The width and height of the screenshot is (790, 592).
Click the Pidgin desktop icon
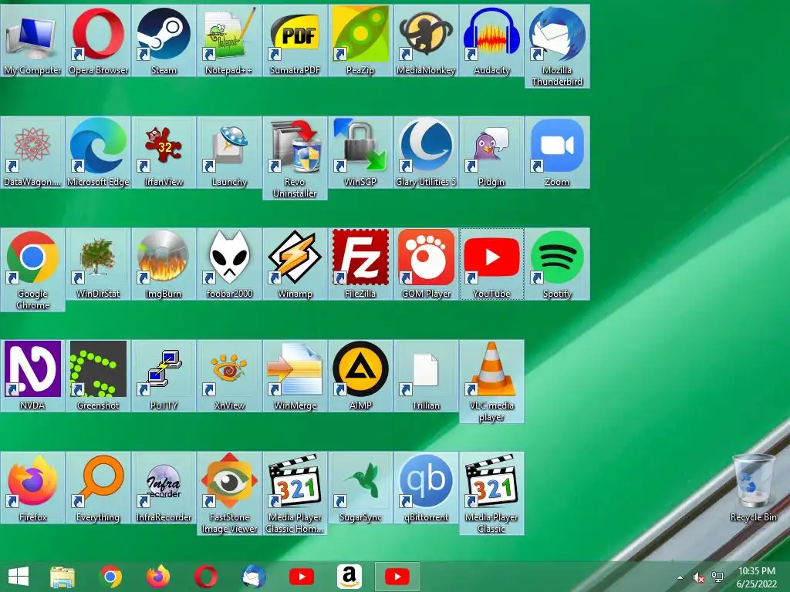coord(491,152)
